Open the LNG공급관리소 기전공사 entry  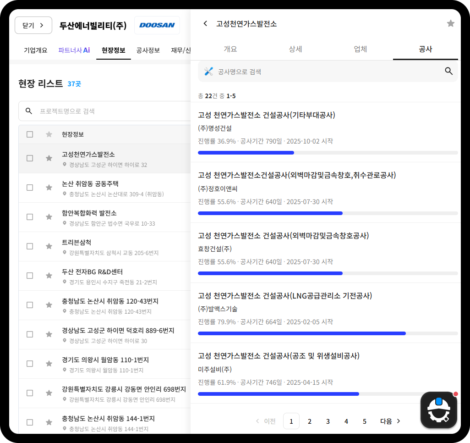326,313
